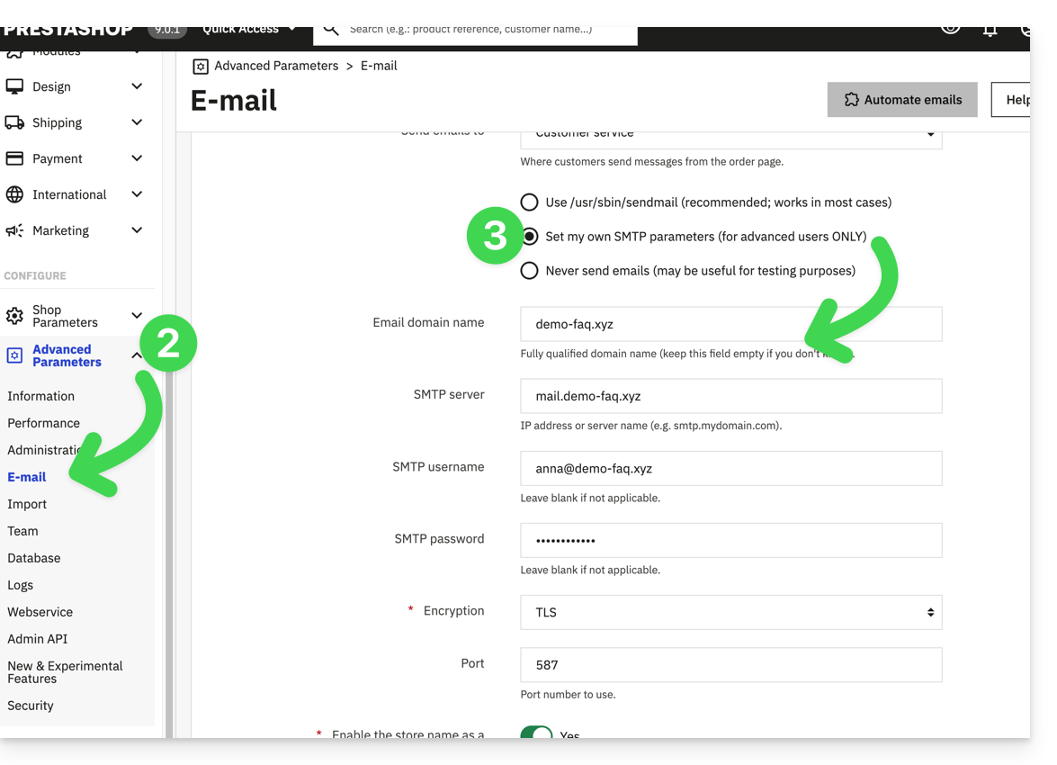This screenshot has height=765, width=1057.
Task: Click the International globe icon
Action: tap(14, 194)
